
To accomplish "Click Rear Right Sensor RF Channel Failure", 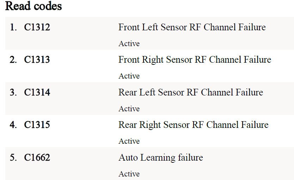I will [x=194, y=125].
